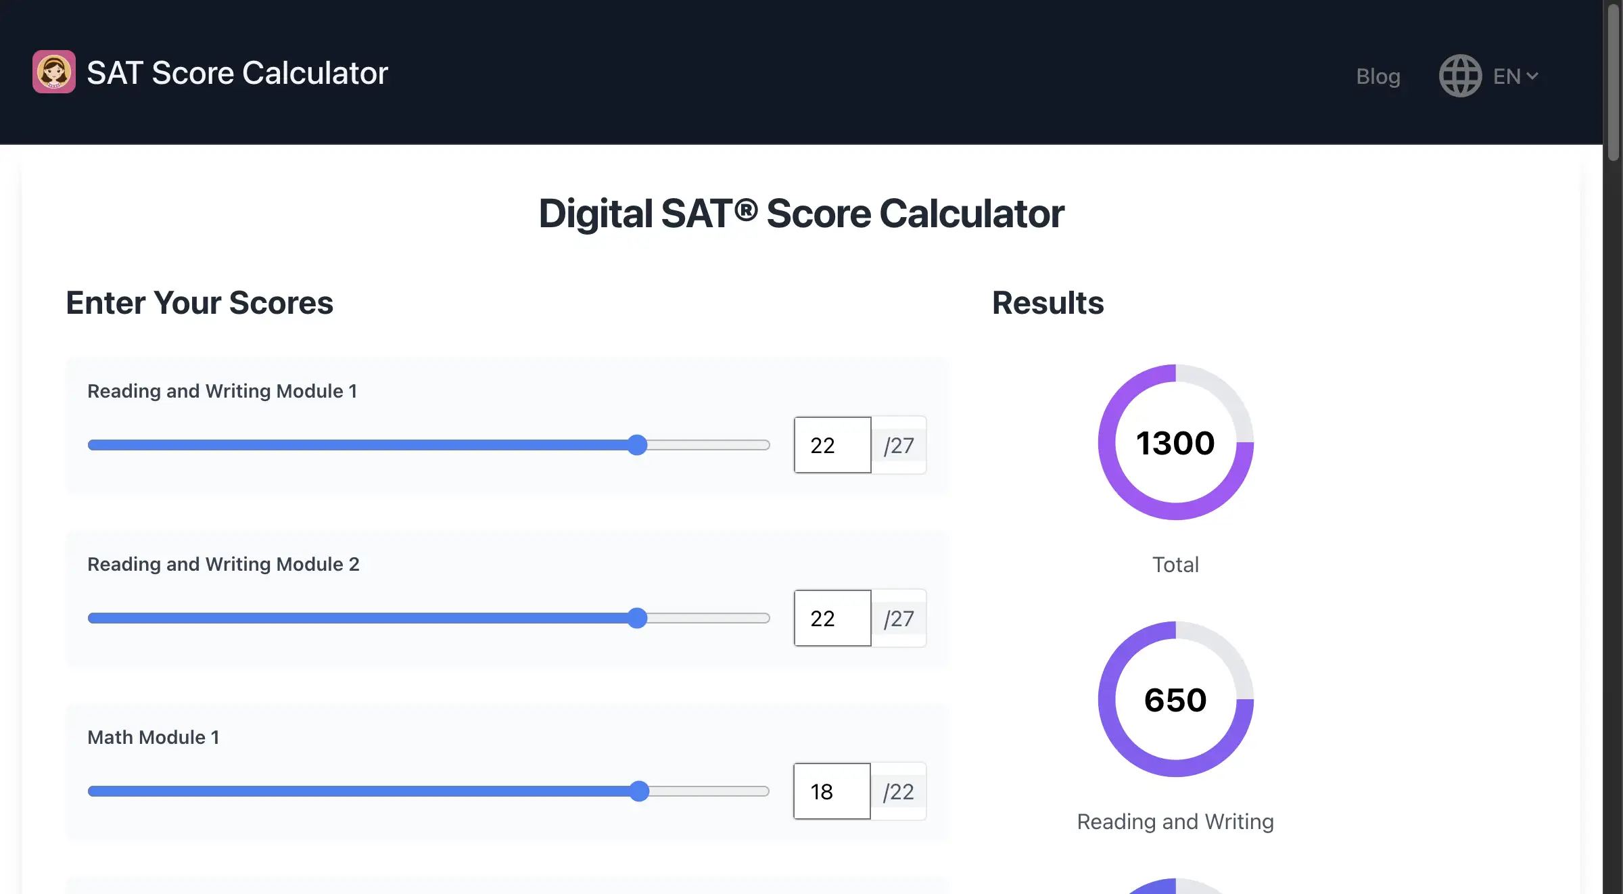The height and width of the screenshot is (894, 1623).
Task: Click the Digital SAT Score Calculator heading
Action: (x=801, y=214)
